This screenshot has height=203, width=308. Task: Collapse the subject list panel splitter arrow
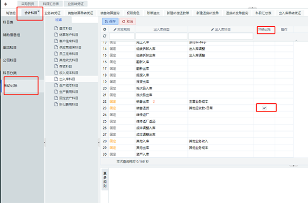99,142
